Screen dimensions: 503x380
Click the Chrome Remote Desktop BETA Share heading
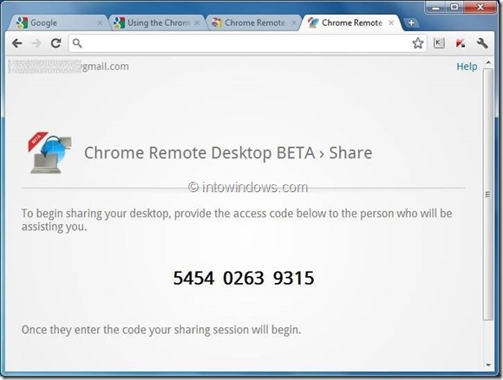(228, 152)
